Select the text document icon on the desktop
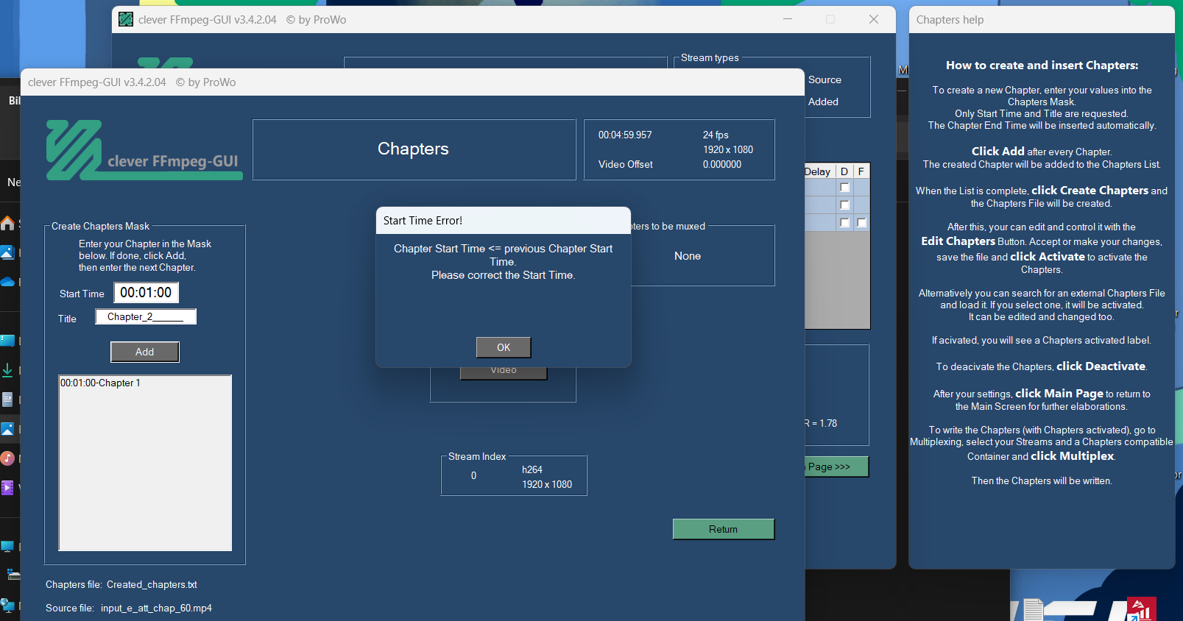 (x=1034, y=610)
